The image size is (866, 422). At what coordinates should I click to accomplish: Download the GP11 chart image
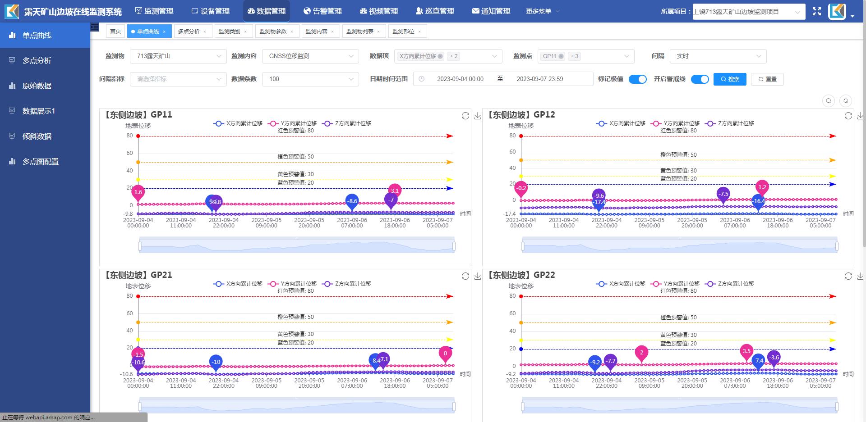pos(478,116)
